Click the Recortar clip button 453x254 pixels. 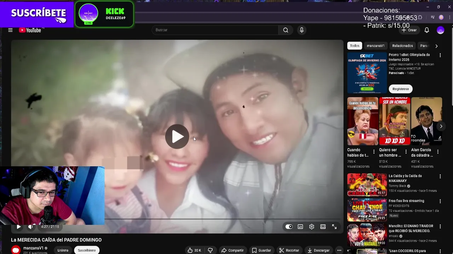tap(289, 250)
